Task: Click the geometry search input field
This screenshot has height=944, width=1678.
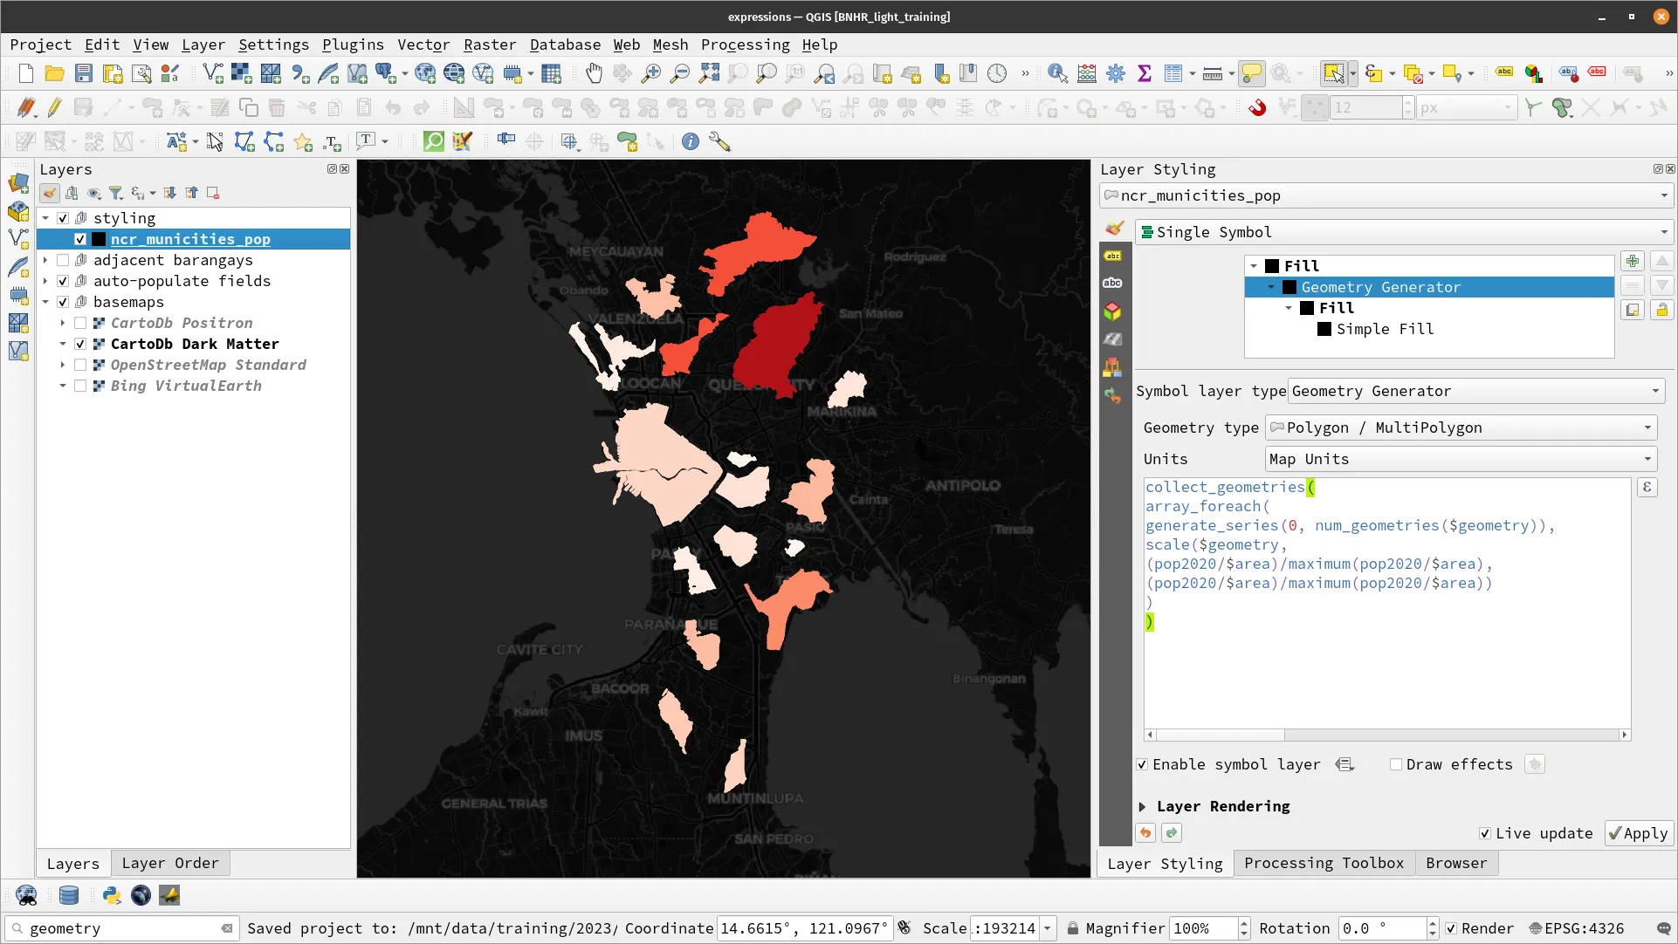Action: (x=113, y=928)
